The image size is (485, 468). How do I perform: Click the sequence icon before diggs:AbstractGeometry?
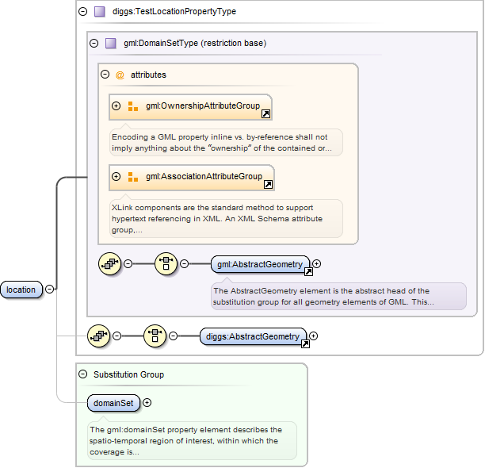98,336
